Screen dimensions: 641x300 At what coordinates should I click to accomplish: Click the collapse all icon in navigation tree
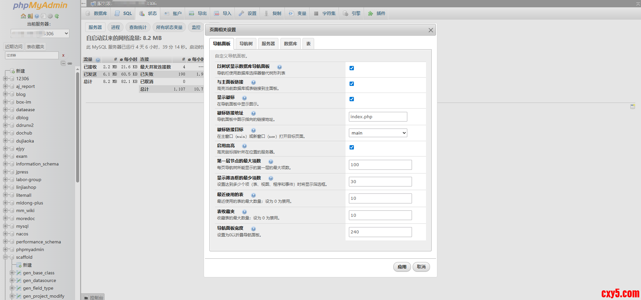tap(63, 63)
